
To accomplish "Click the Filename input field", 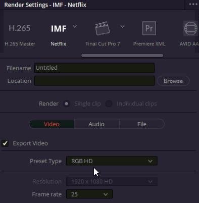I will pos(94,68).
